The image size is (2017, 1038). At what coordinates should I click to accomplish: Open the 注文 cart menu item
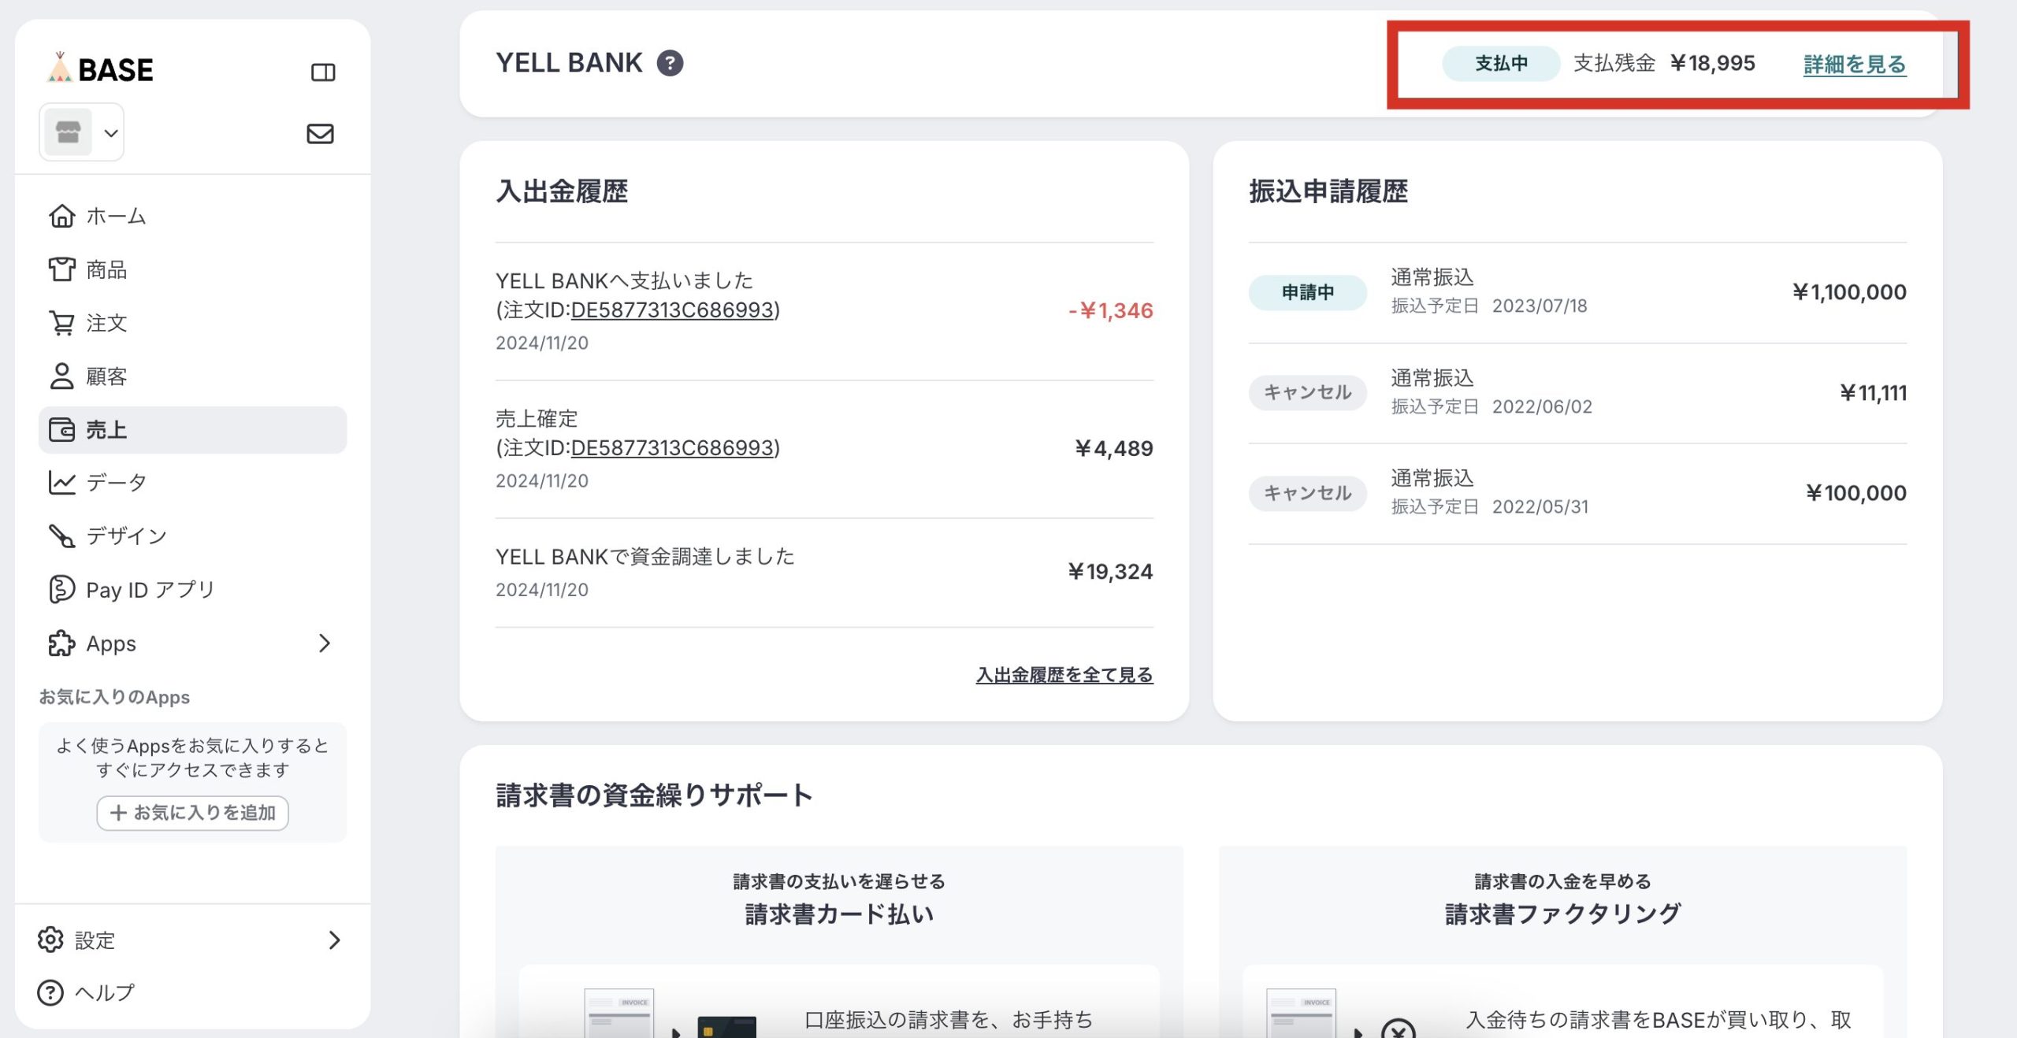[106, 323]
